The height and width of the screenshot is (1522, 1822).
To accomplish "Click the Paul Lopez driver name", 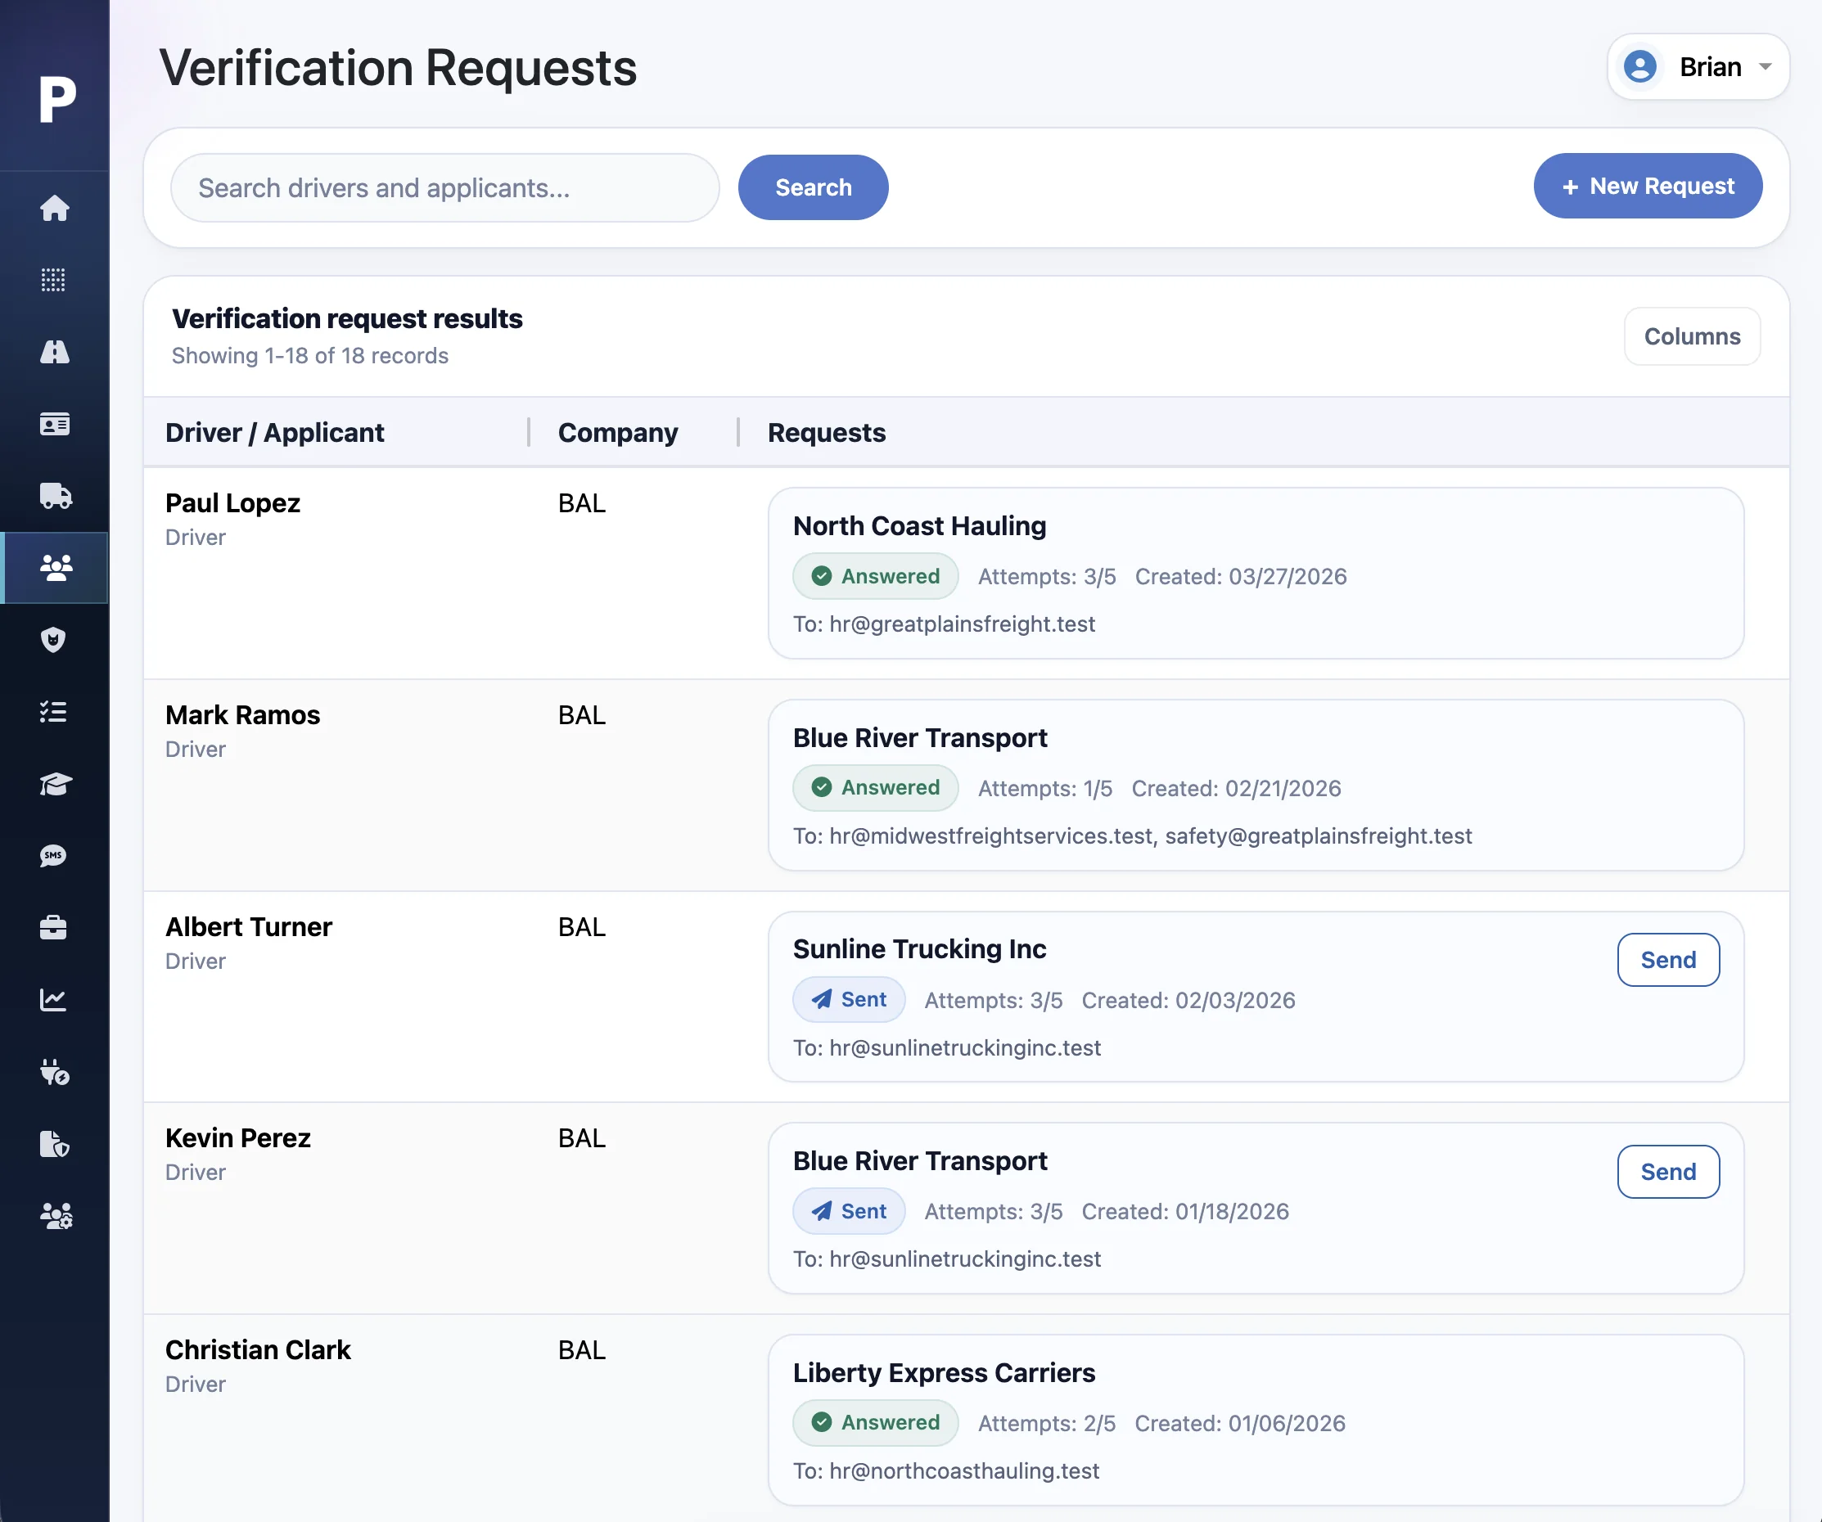I will [232, 503].
